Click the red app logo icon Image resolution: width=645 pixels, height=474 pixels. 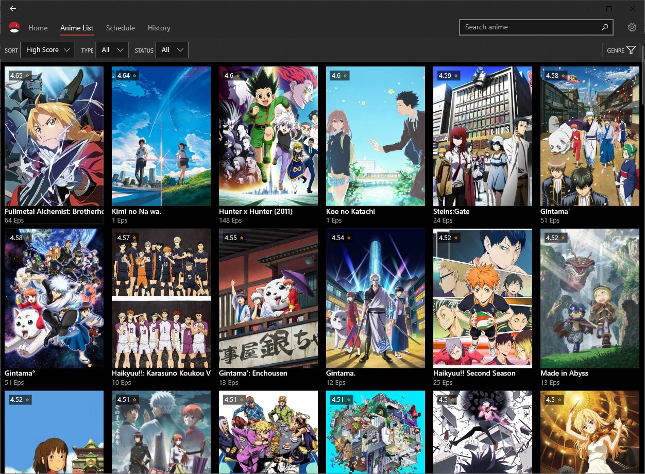pos(14,27)
